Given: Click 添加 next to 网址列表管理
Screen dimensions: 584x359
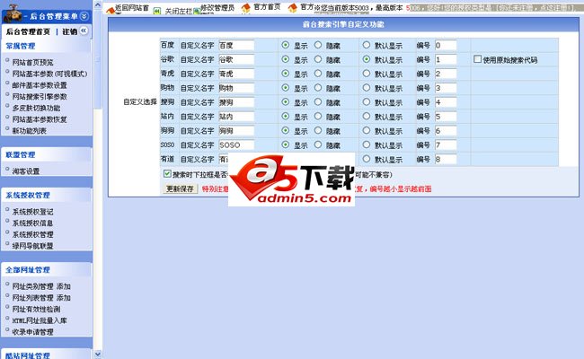Looking at the screenshot, I should (x=64, y=298).
